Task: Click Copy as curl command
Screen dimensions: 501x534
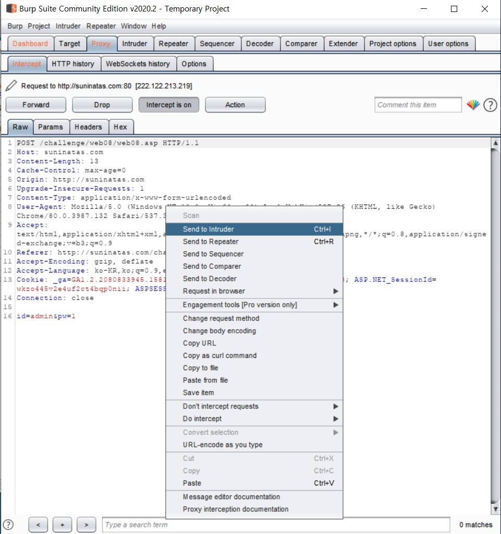Action: click(254, 355)
